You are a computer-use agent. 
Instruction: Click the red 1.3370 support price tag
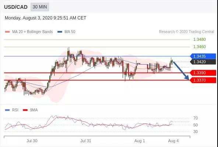pyautogui.click(x=203, y=80)
